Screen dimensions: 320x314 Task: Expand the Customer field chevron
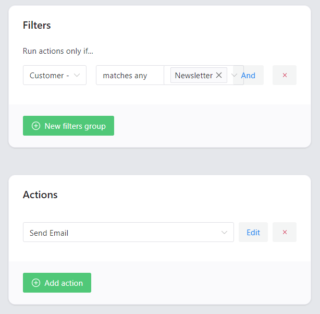77,75
